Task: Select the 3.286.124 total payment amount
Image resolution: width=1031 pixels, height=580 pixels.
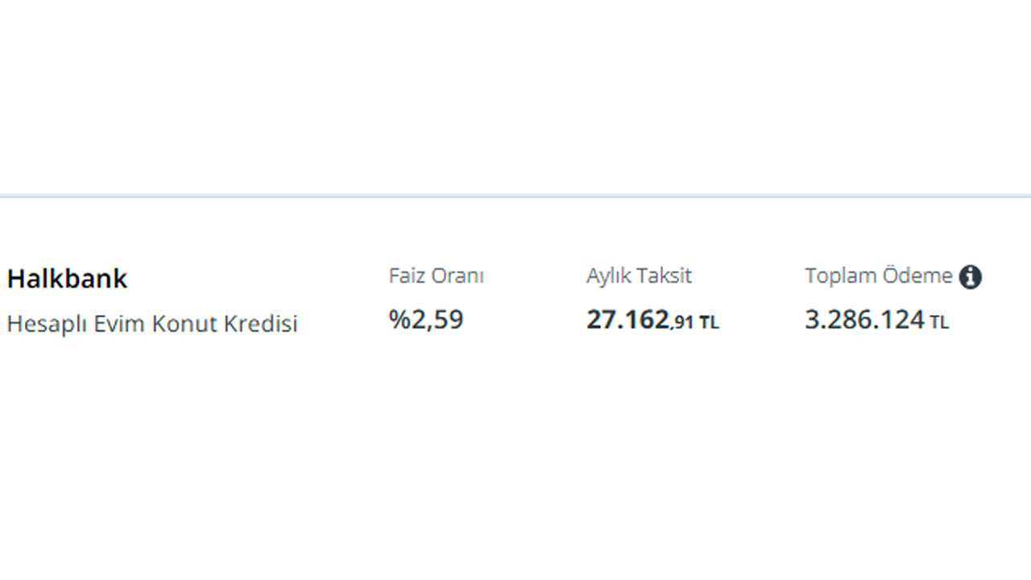Action: click(864, 320)
